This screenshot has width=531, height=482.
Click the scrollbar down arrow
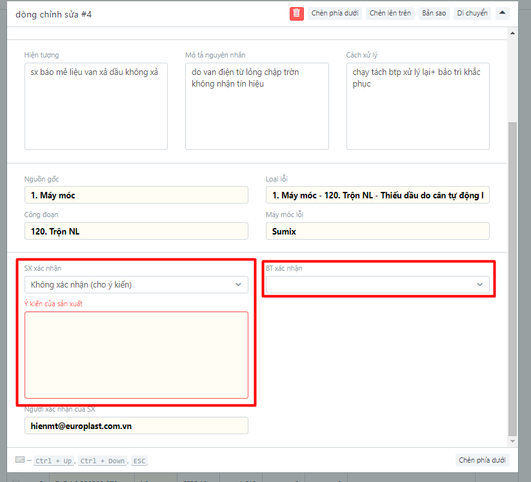click(513, 441)
